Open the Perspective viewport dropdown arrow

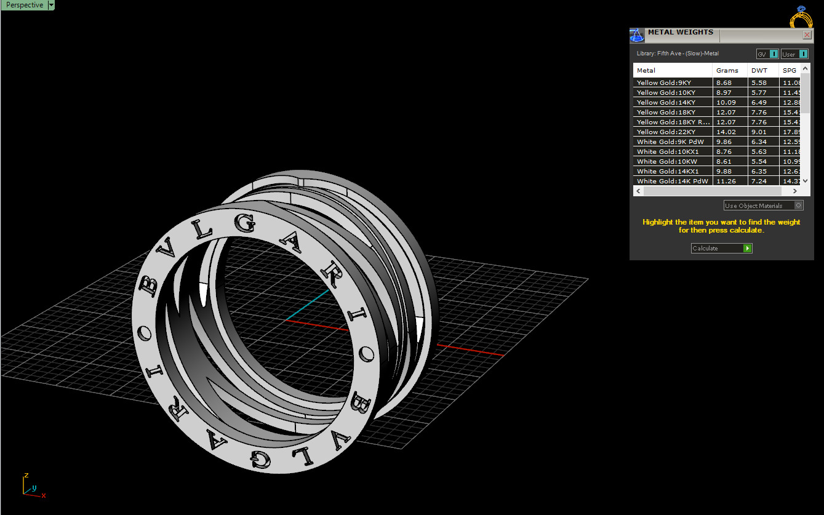coord(51,5)
